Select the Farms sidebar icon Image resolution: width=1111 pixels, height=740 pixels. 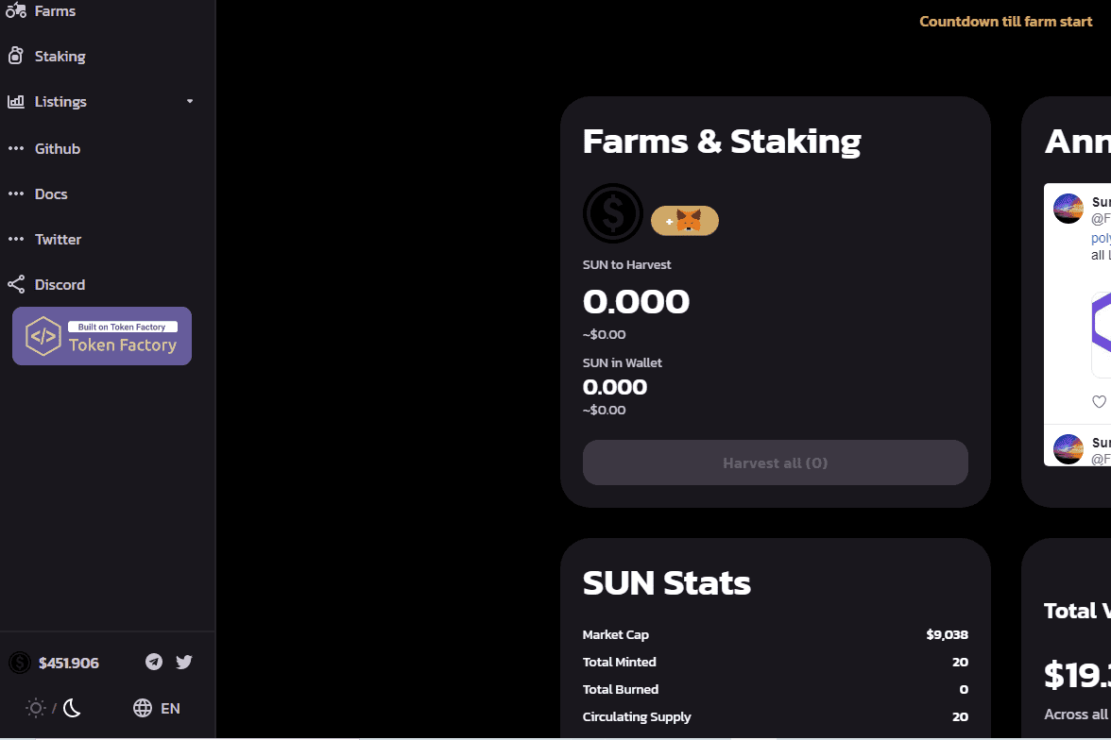pyautogui.click(x=16, y=10)
